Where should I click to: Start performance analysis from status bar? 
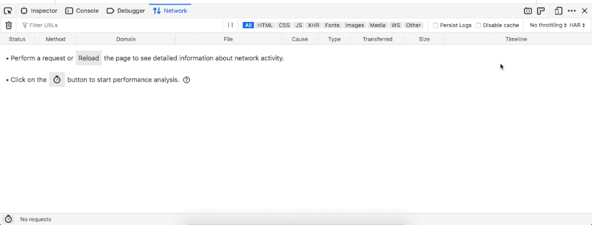(x=8, y=219)
